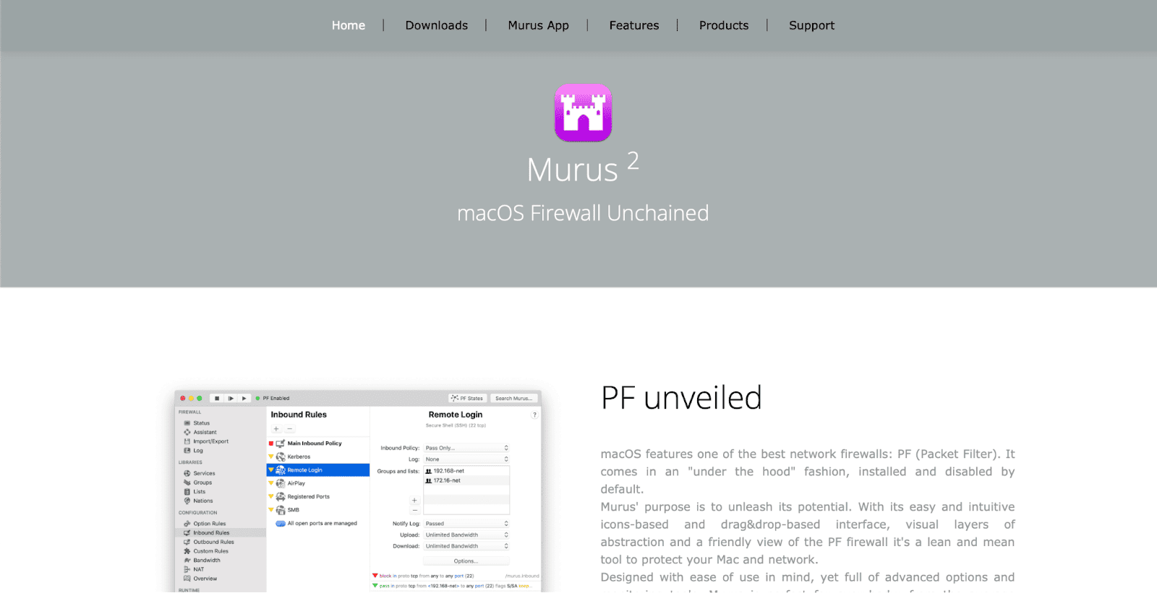
Task: Expand the SMB yellow triangle
Action: 271,510
